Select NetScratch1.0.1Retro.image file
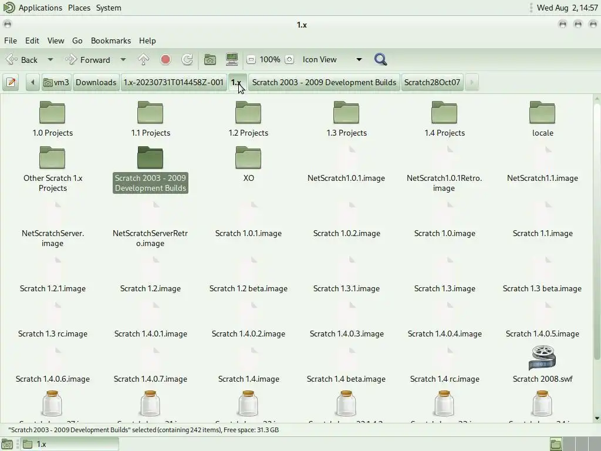 click(444, 183)
